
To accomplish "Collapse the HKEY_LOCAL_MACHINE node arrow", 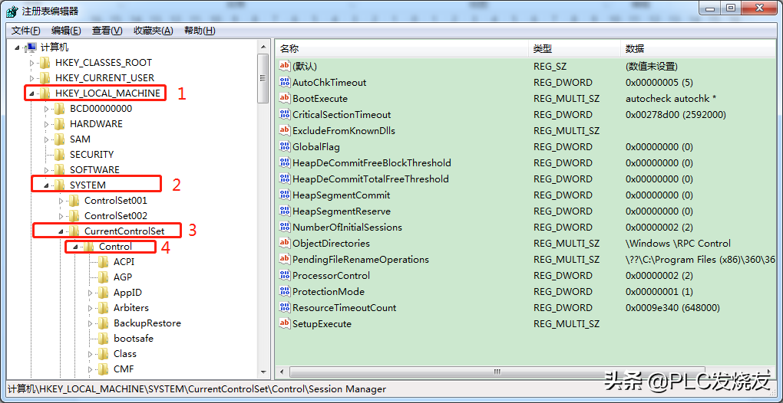I will (x=32, y=93).
